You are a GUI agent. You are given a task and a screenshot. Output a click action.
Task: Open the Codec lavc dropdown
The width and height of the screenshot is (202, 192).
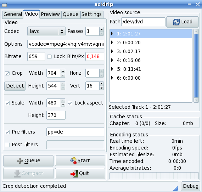pyautogui.click(x=46, y=31)
